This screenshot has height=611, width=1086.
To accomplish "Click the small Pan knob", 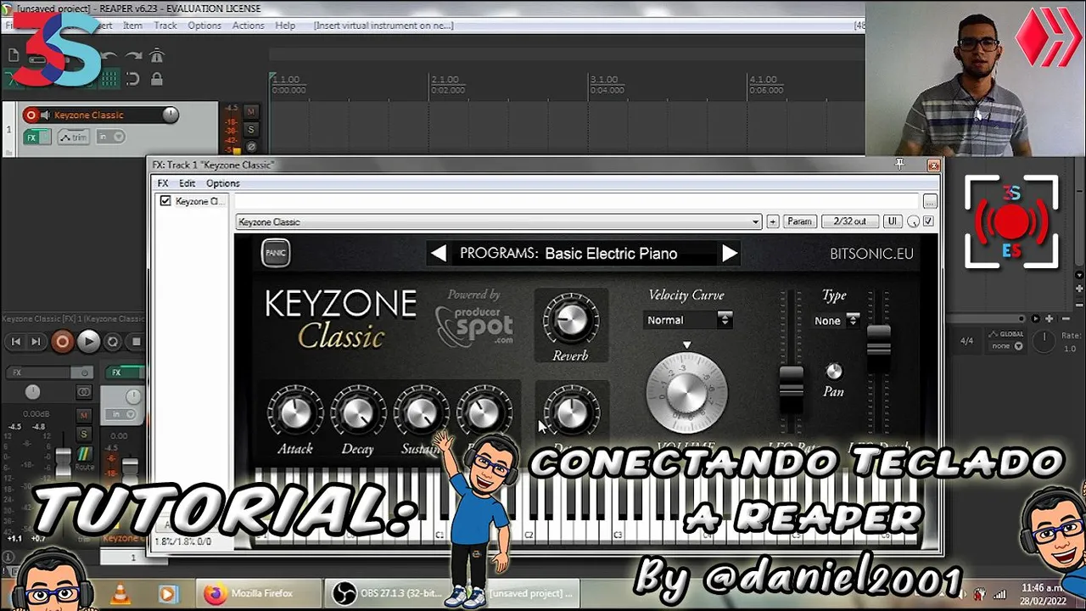I will tap(834, 372).
